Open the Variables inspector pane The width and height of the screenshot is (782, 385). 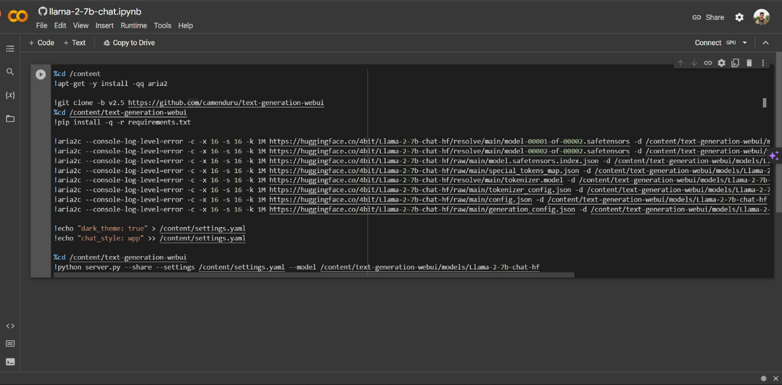point(10,95)
